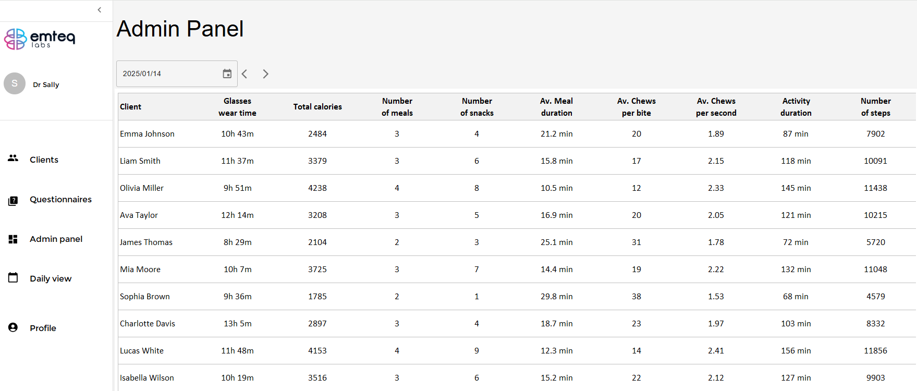
Task: Click the Number of snacks column header
Action: pos(477,107)
